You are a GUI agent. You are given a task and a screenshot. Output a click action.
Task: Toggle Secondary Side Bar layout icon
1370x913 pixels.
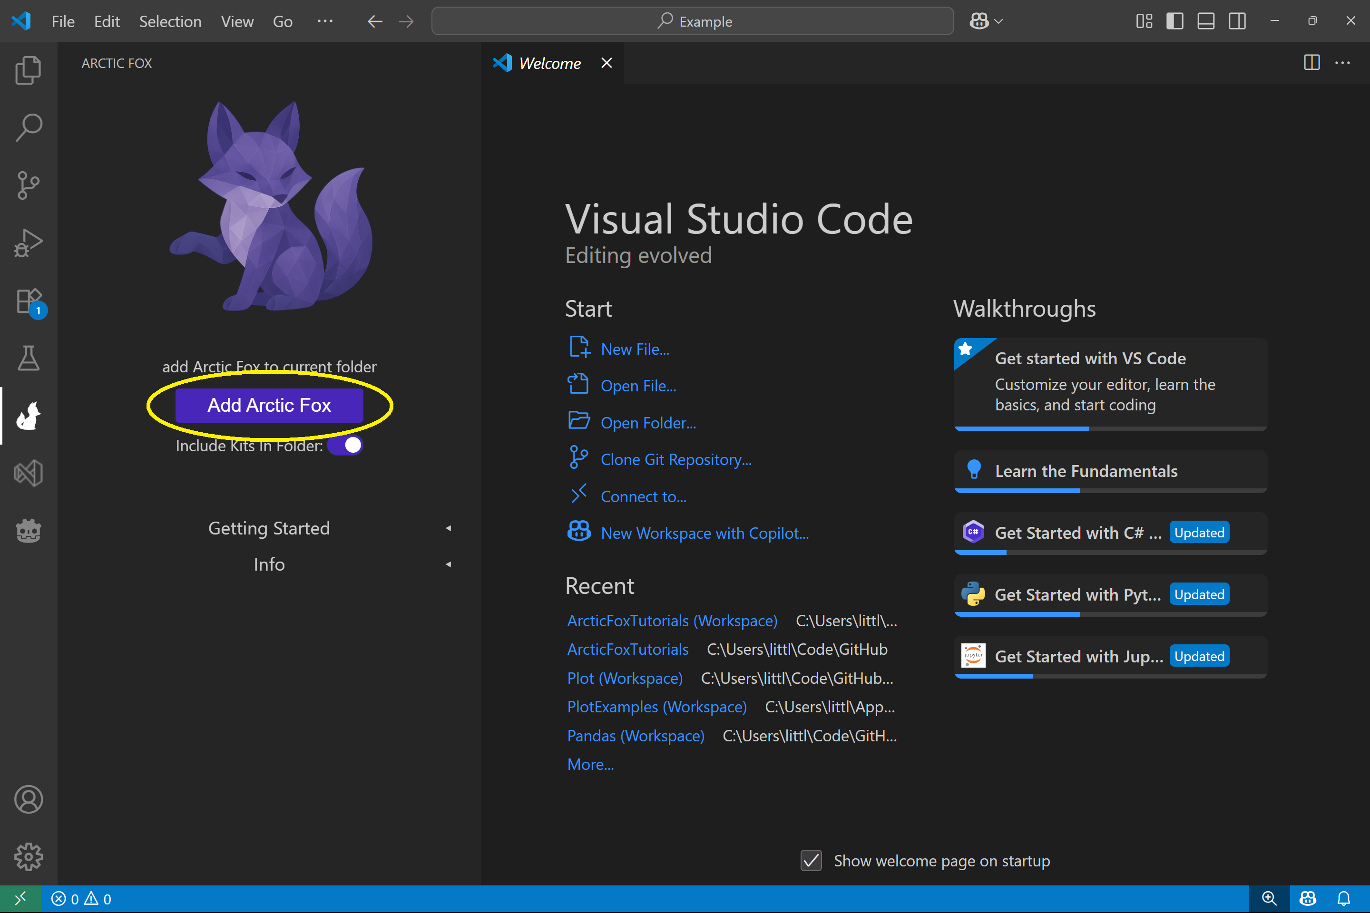point(1237,21)
